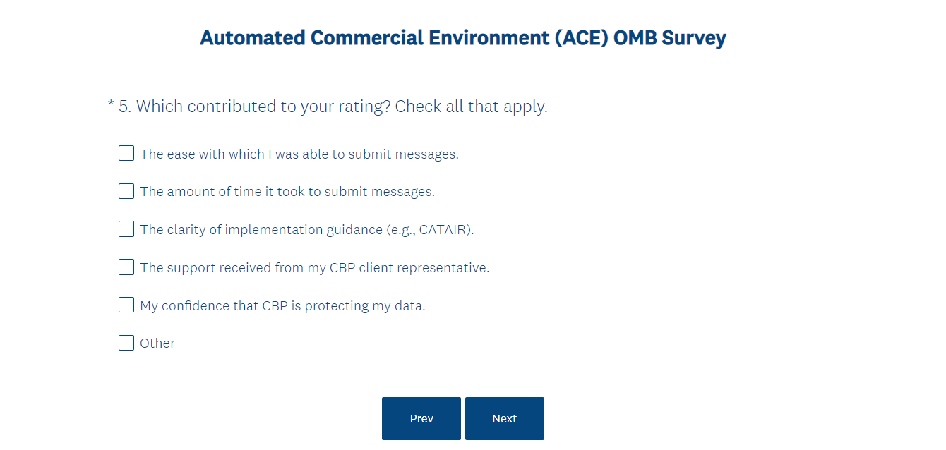
Task: Proceed using the Next button
Action: tap(505, 418)
